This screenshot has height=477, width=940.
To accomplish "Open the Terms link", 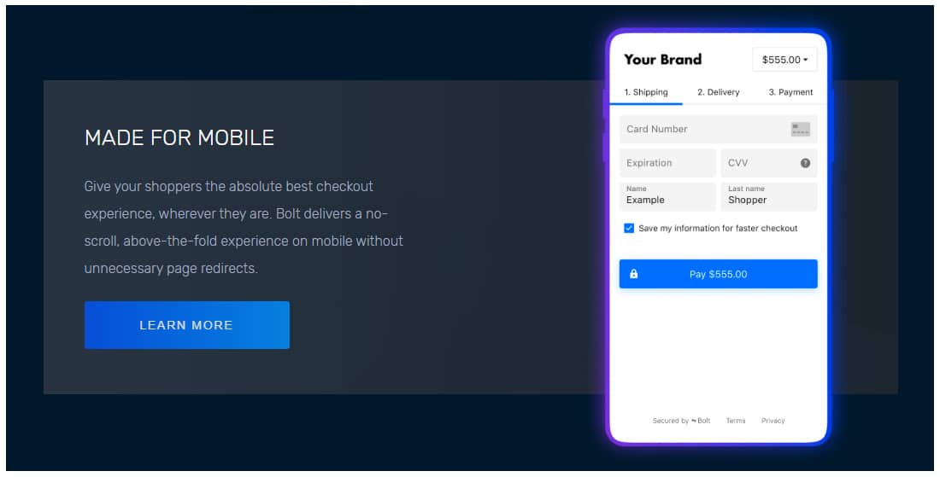I will (735, 421).
